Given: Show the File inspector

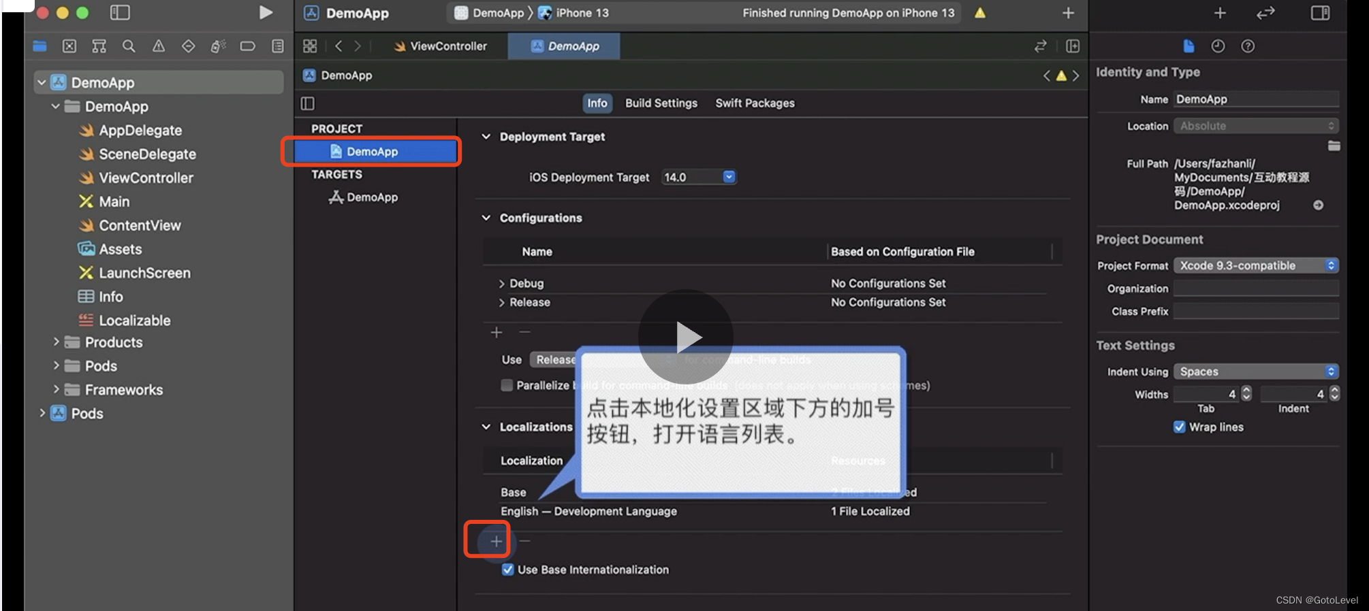Looking at the screenshot, I should coord(1189,46).
